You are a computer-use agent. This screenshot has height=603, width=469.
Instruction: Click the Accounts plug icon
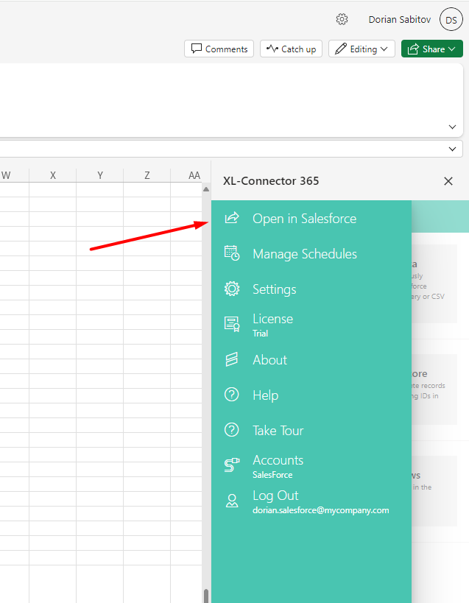232,465
